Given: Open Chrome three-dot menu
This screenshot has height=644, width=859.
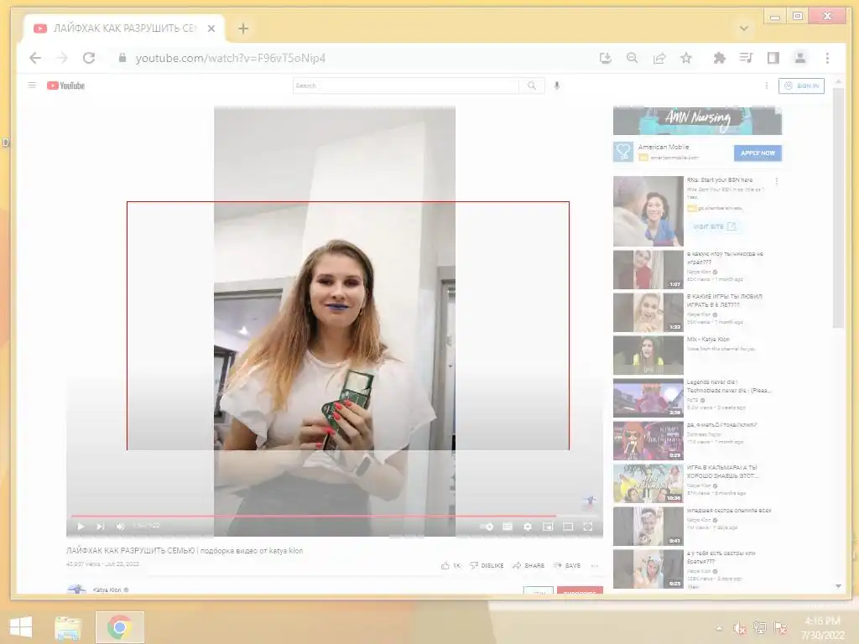Looking at the screenshot, I should click(827, 58).
